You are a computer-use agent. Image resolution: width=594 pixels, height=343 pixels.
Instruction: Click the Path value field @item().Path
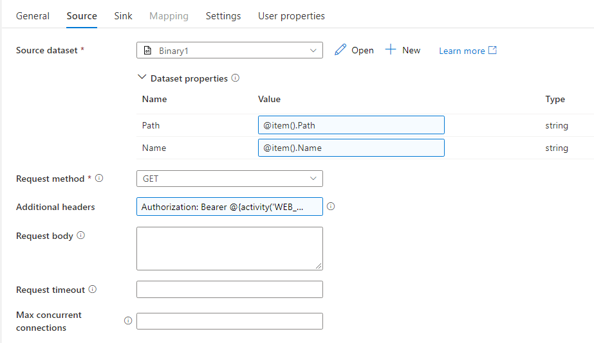[x=351, y=125]
